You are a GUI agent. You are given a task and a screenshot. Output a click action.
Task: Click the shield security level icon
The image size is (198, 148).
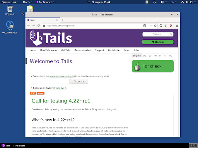pyautogui.click(x=161, y=25)
